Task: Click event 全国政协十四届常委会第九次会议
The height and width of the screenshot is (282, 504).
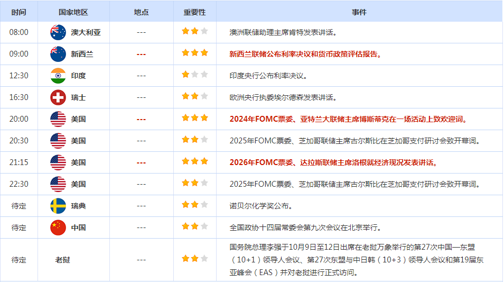Action: [305, 228]
